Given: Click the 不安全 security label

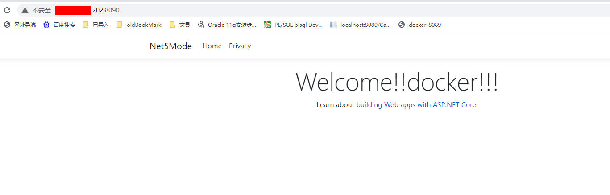Looking at the screenshot, I should [41, 10].
